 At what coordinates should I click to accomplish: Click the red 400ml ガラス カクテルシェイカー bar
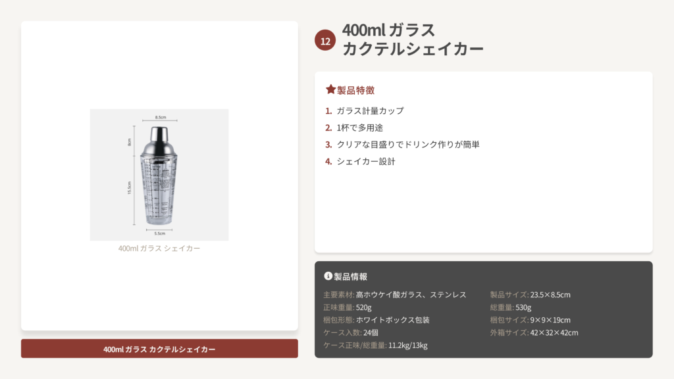point(159,349)
